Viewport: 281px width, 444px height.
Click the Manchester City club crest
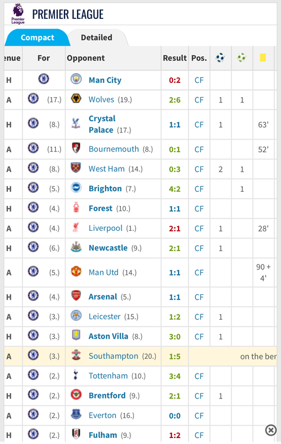(x=76, y=79)
